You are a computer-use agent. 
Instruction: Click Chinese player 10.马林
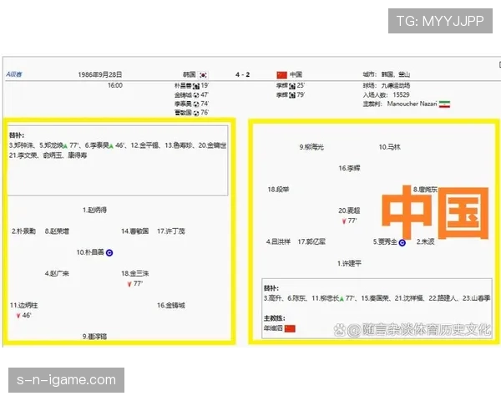pyautogui.click(x=389, y=147)
